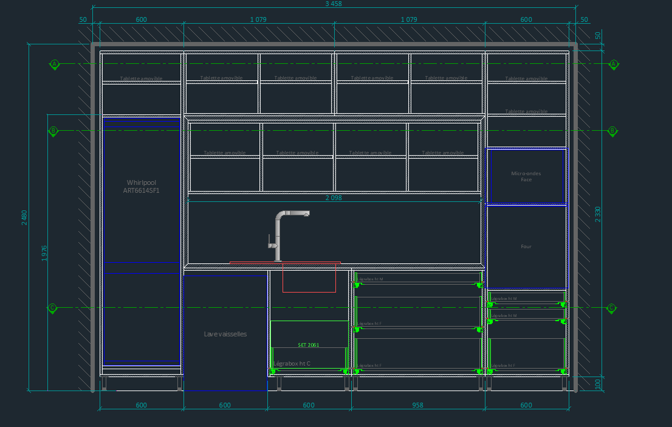Select the 1 976 vertical dimension text
672x427 pixels.
point(44,254)
